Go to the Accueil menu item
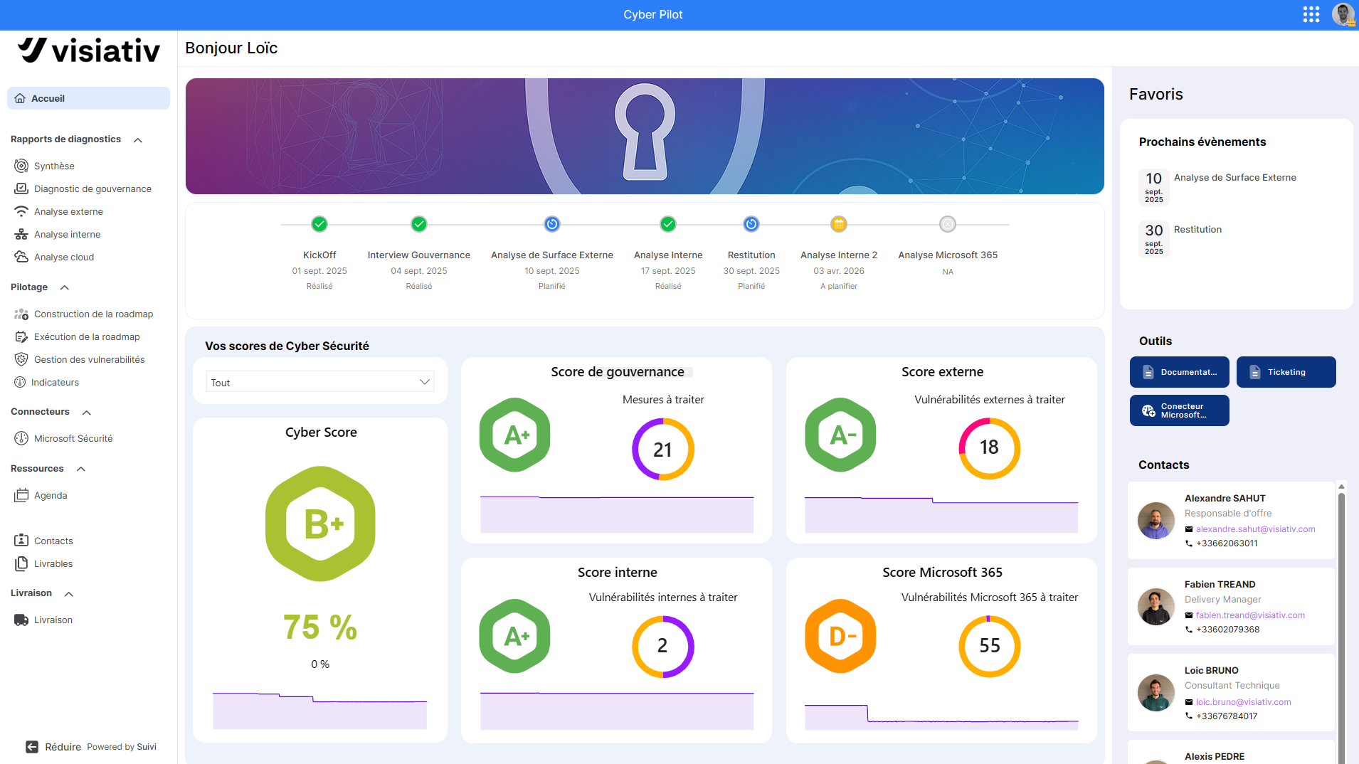This screenshot has width=1359, height=764. coord(88,98)
